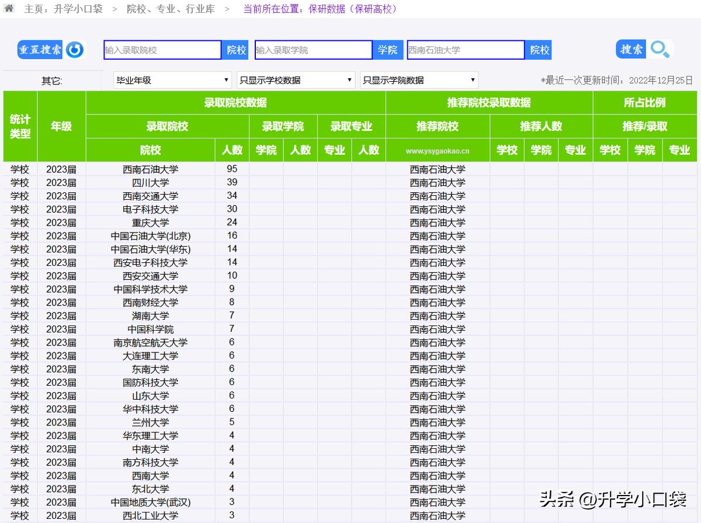This screenshot has width=701, height=523.
Task: Open the 只显示学院数据 dropdown
Action: [x=419, y=79]
